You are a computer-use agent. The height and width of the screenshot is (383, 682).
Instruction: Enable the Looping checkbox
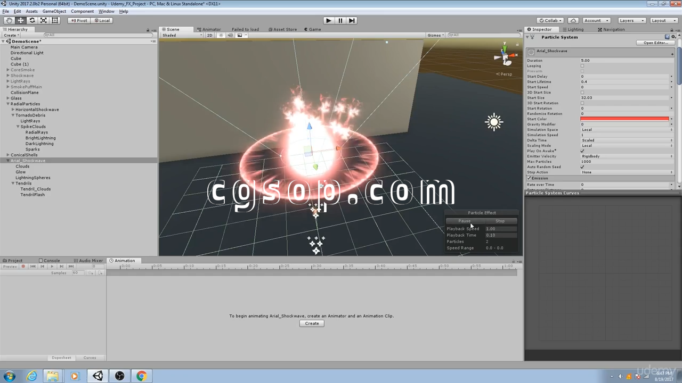click(582, 66)
